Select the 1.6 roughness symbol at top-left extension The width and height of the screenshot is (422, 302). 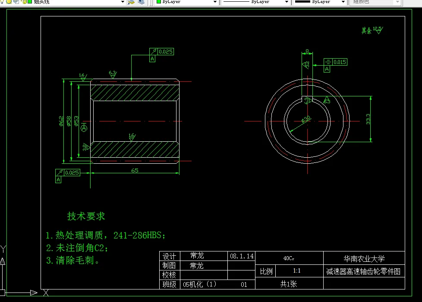[x=83, y=77]
